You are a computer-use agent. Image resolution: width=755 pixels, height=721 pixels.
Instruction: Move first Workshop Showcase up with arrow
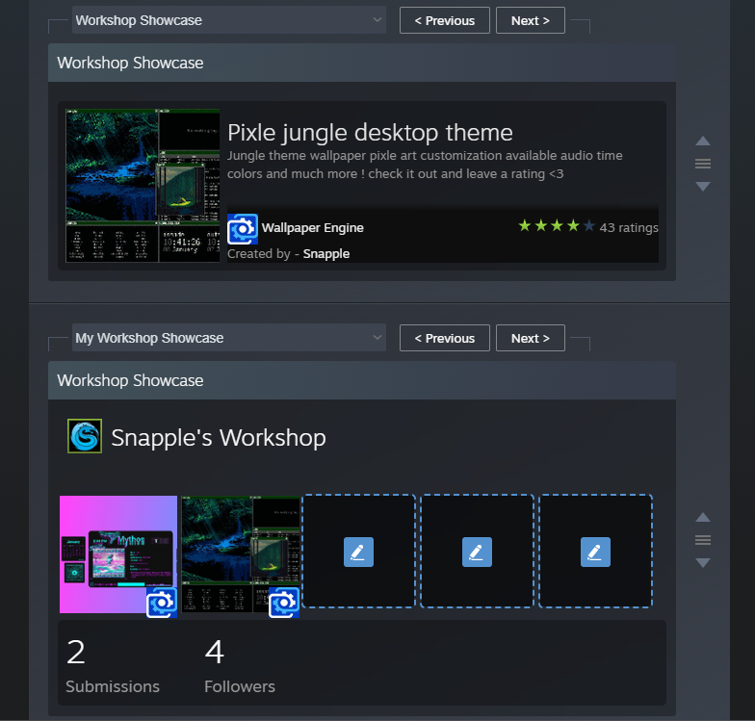click(703, 141)
